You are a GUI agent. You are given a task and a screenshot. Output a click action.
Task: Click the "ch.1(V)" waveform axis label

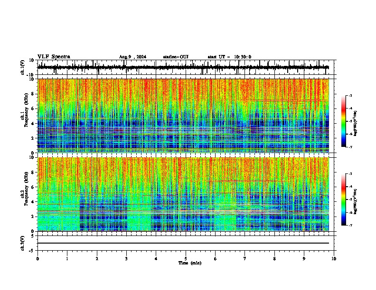click(x=23, y=67)
